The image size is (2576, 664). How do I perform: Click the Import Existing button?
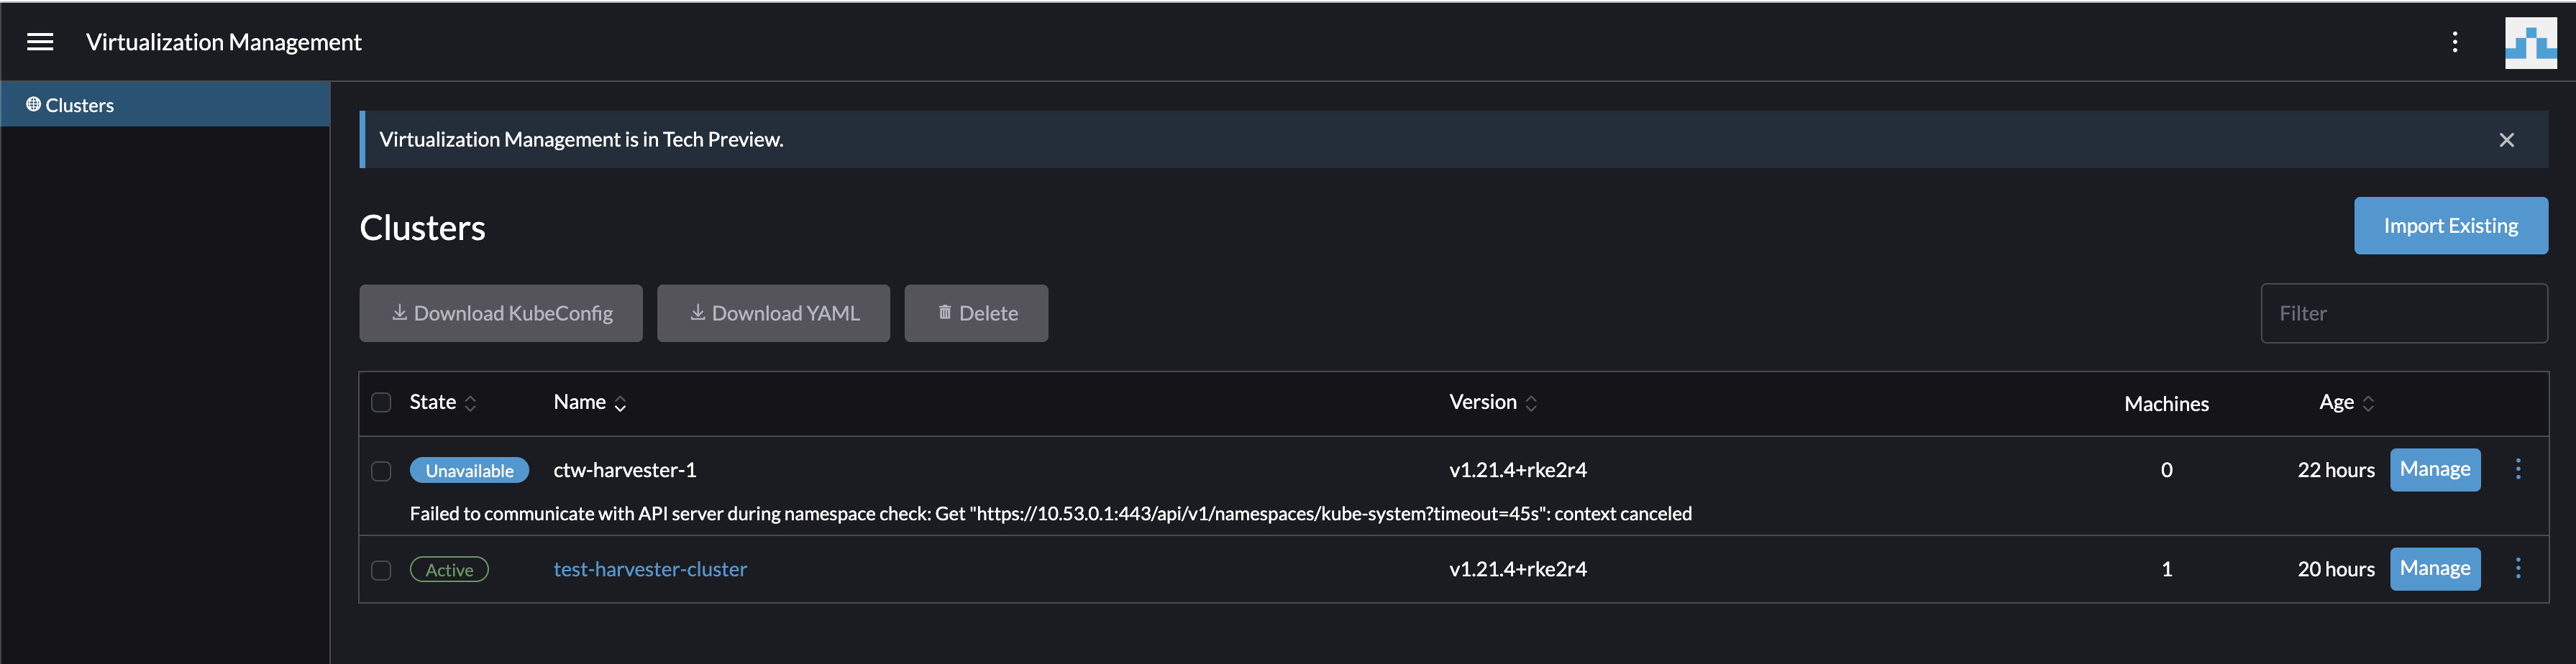(2451, 225)
